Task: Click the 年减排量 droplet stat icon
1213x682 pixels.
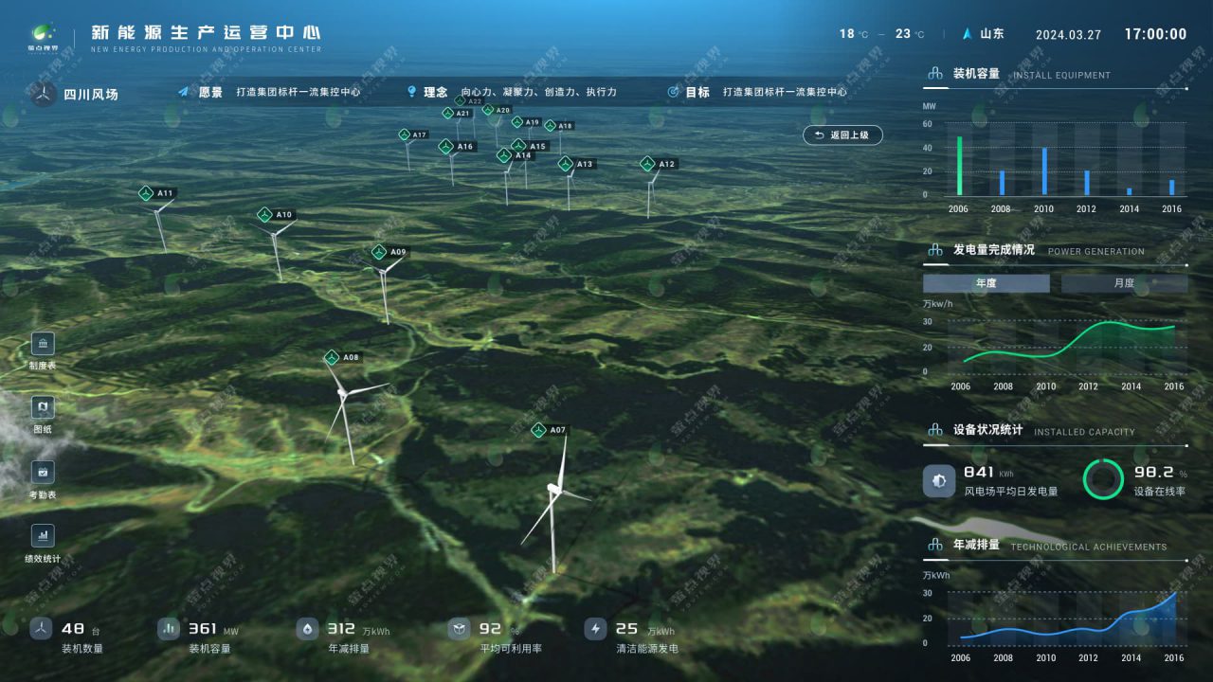Action: pyautogui.click(x=308, y=628)
